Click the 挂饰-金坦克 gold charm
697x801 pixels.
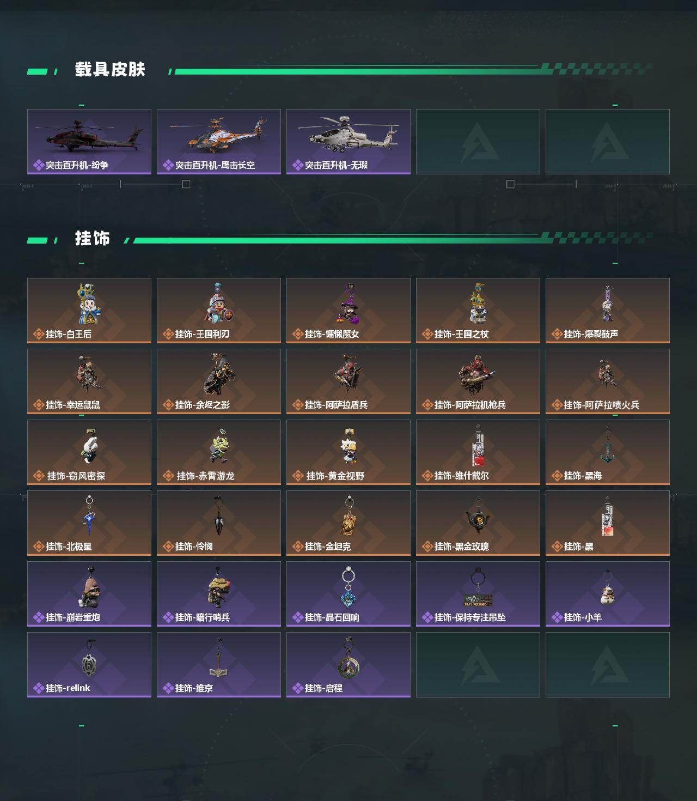(x=348, y=523)
